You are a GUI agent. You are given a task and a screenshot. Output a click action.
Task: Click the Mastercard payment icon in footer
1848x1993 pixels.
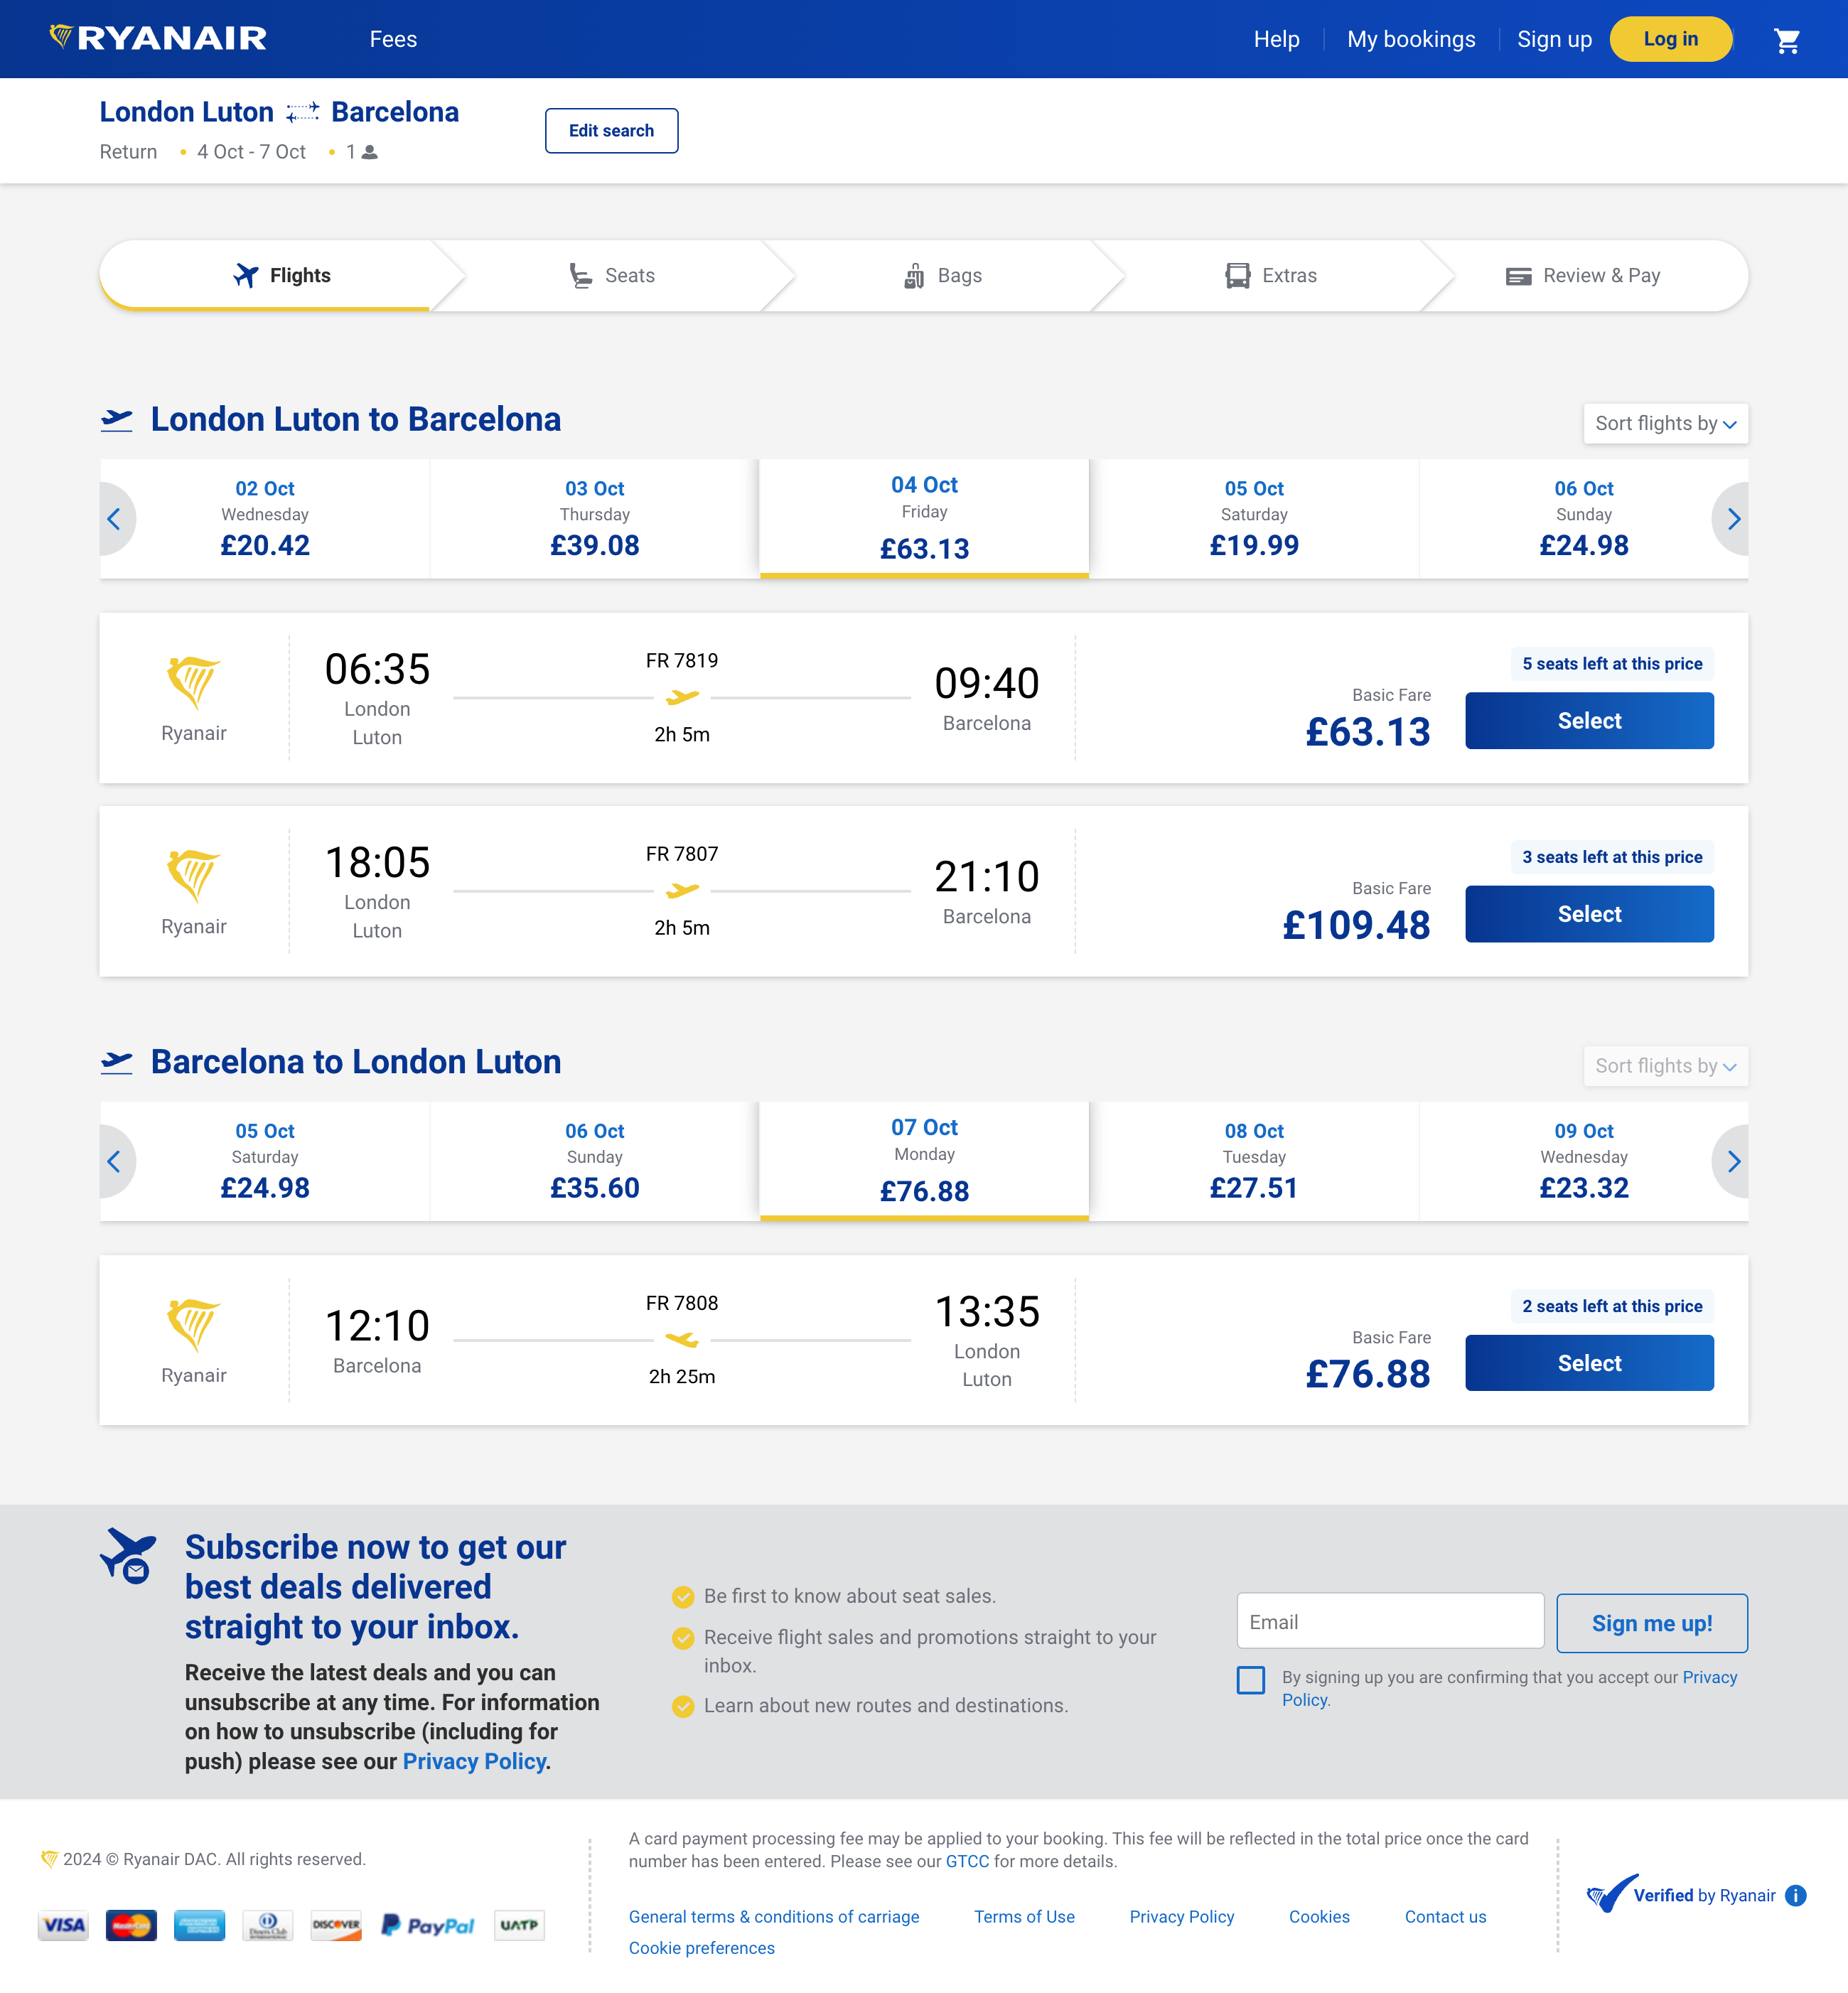click(131, 1924)
